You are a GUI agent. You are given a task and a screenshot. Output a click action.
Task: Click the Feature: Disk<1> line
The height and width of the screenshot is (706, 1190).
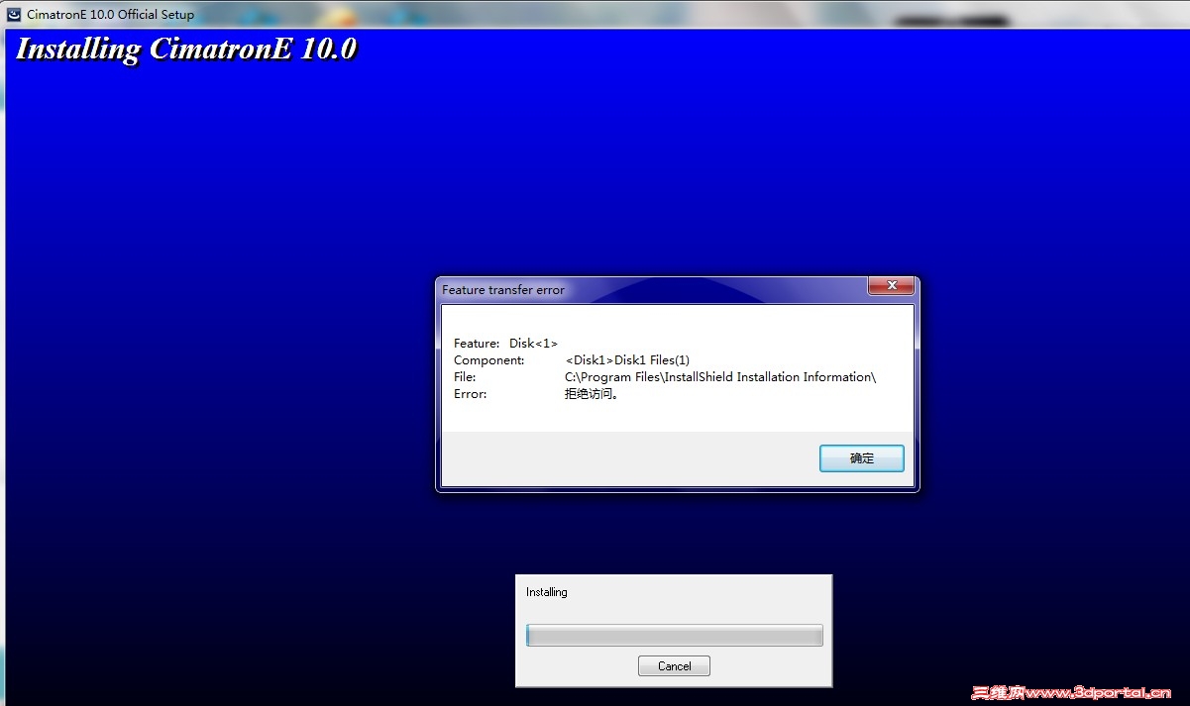point(505,344)
